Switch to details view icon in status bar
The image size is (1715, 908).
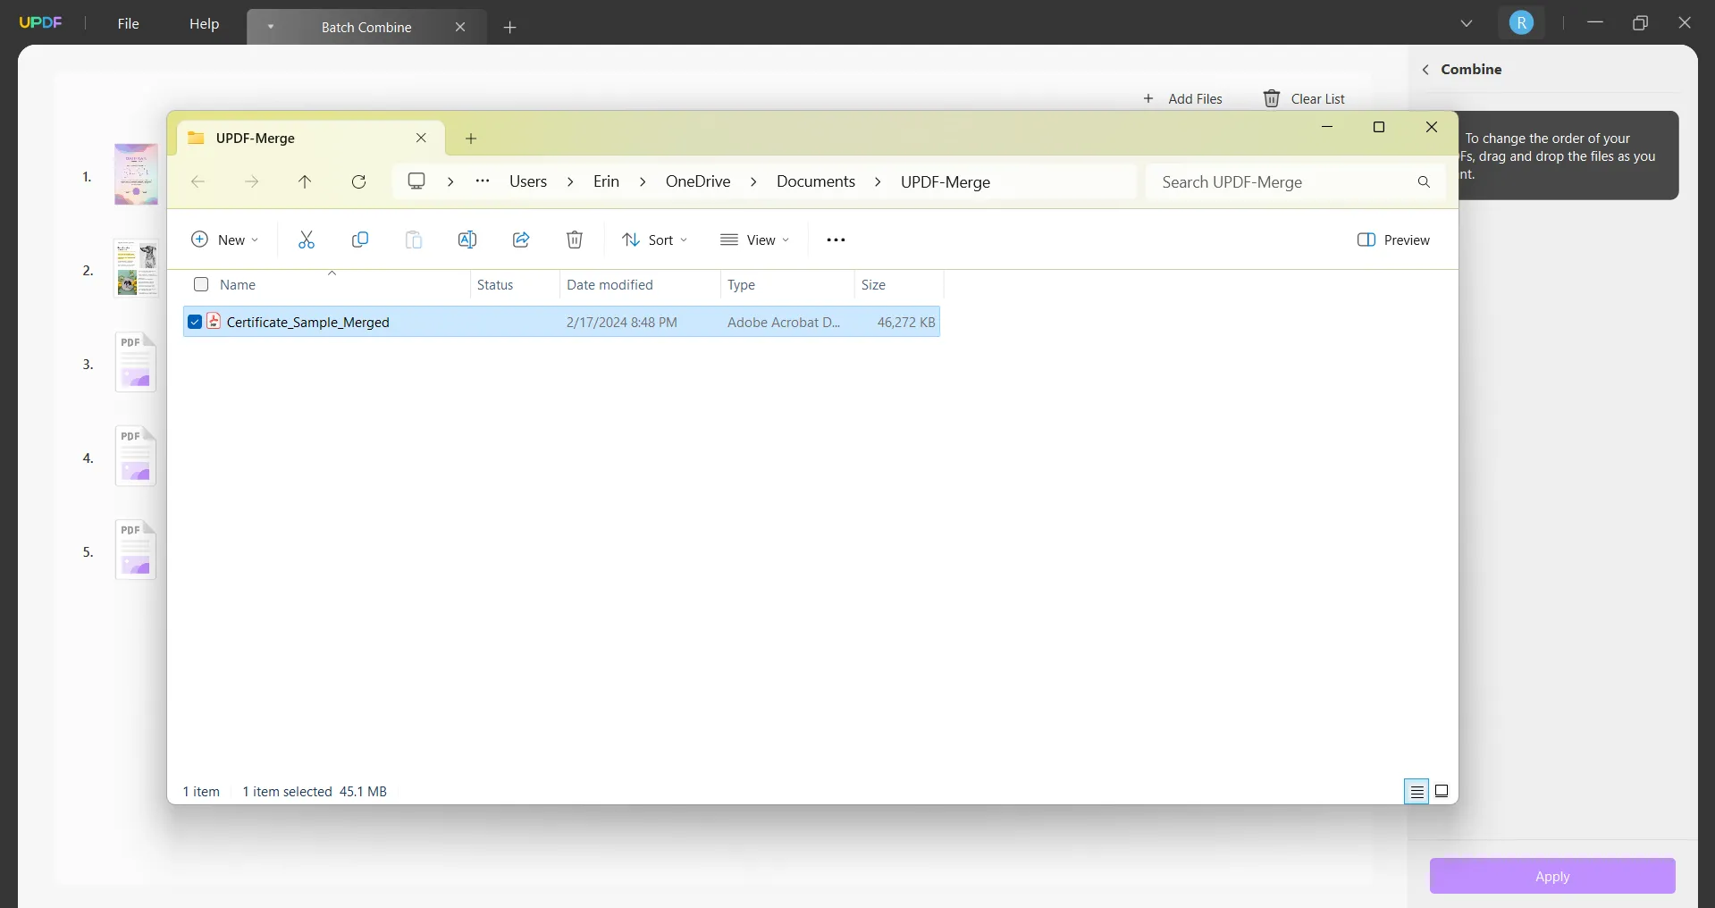pyautogui.click(x=1417, y=791)
